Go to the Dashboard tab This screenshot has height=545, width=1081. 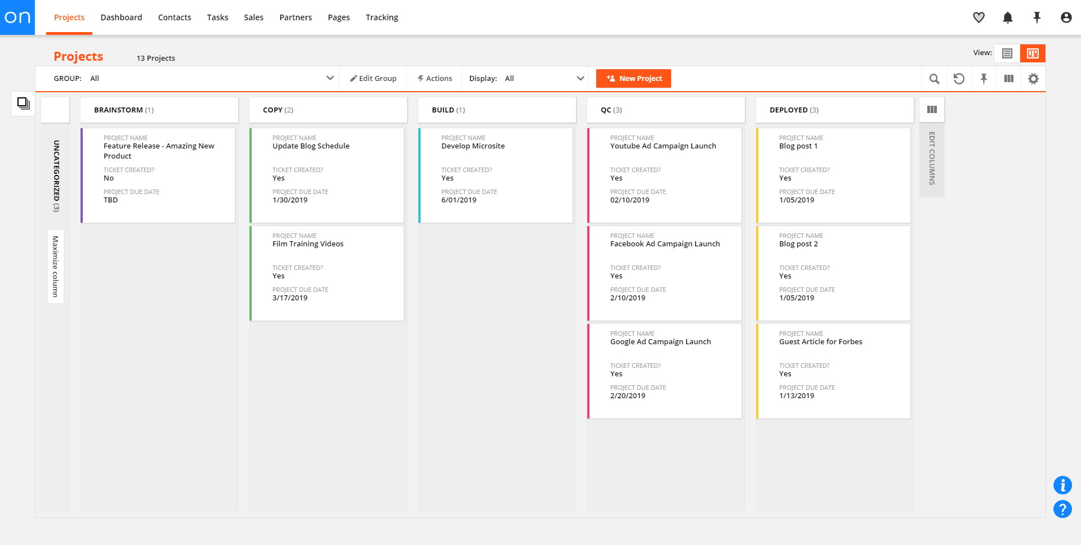click(121, 17)
